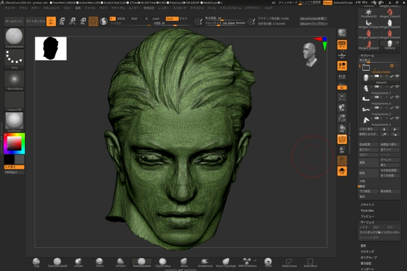Toggle the MRGB channel button
This screenshot has width=407, height=271.
121,19
